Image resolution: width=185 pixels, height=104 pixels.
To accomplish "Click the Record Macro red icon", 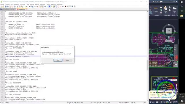I will pyautogui.click(x=66, y=6).
